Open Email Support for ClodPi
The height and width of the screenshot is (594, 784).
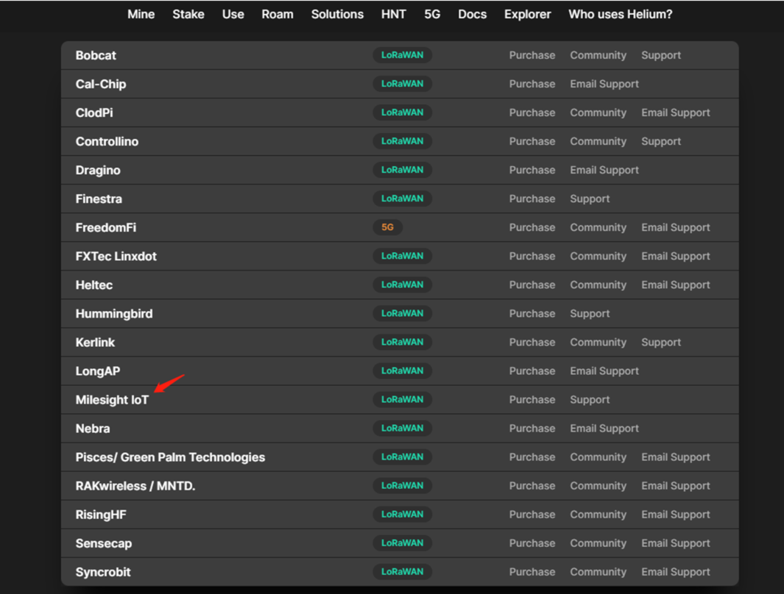[x=676, y=112]
